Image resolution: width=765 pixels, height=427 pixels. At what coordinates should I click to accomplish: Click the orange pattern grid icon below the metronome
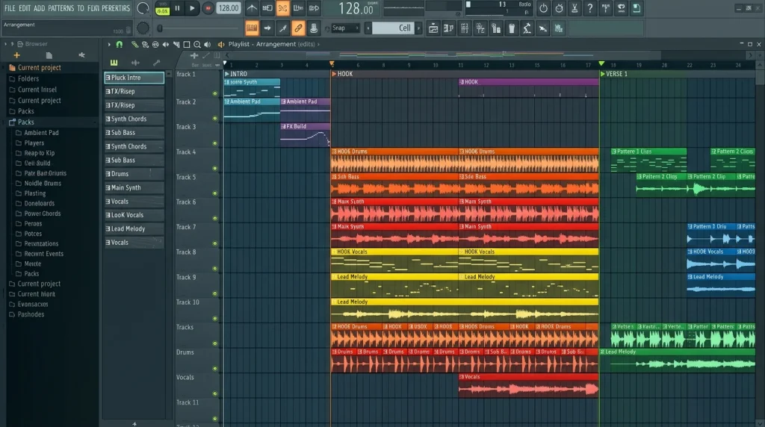(x=252, y=28)
